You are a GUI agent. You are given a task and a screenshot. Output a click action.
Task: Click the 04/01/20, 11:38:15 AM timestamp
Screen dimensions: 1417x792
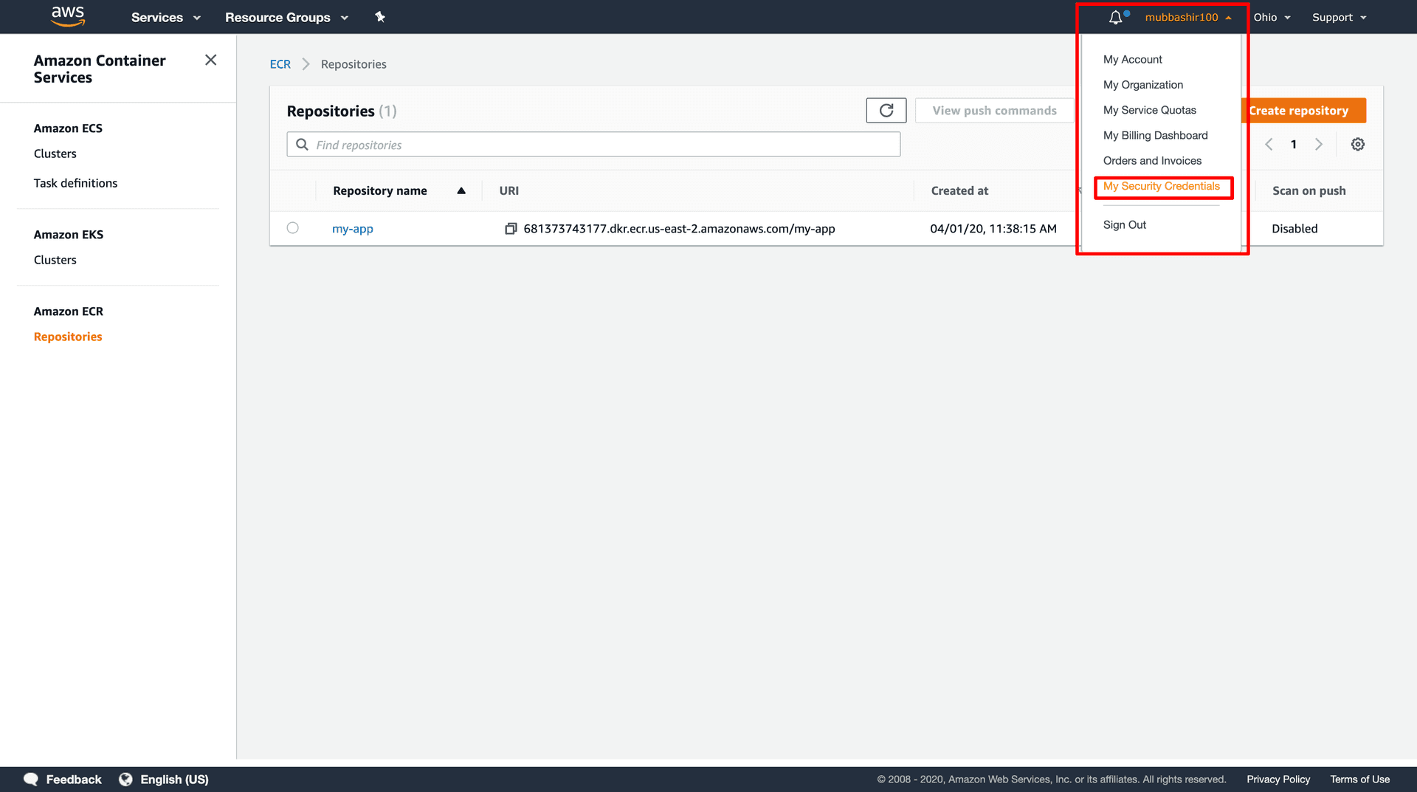pyautogui.click(x=993, y=229)
